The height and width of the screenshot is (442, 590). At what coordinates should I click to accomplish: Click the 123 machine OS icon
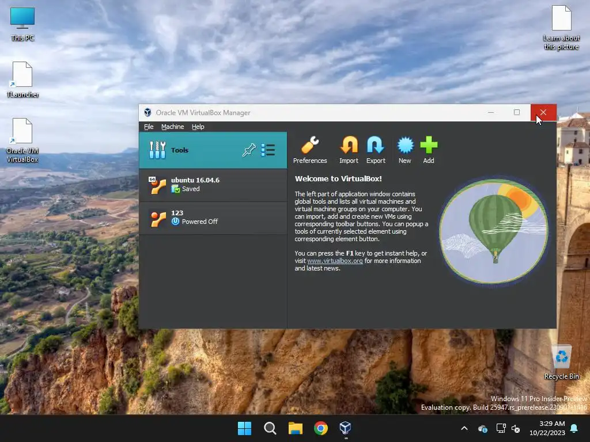click(158, 218)
